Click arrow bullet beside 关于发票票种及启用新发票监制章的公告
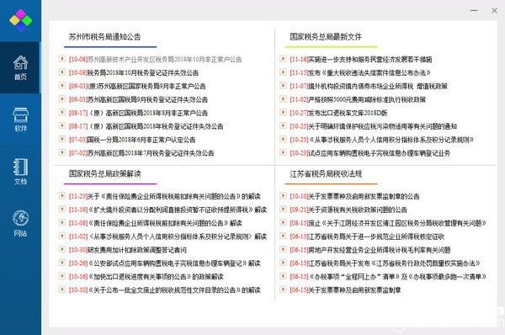505x335 pixels. pyautogui.click(x=283, y=195)
